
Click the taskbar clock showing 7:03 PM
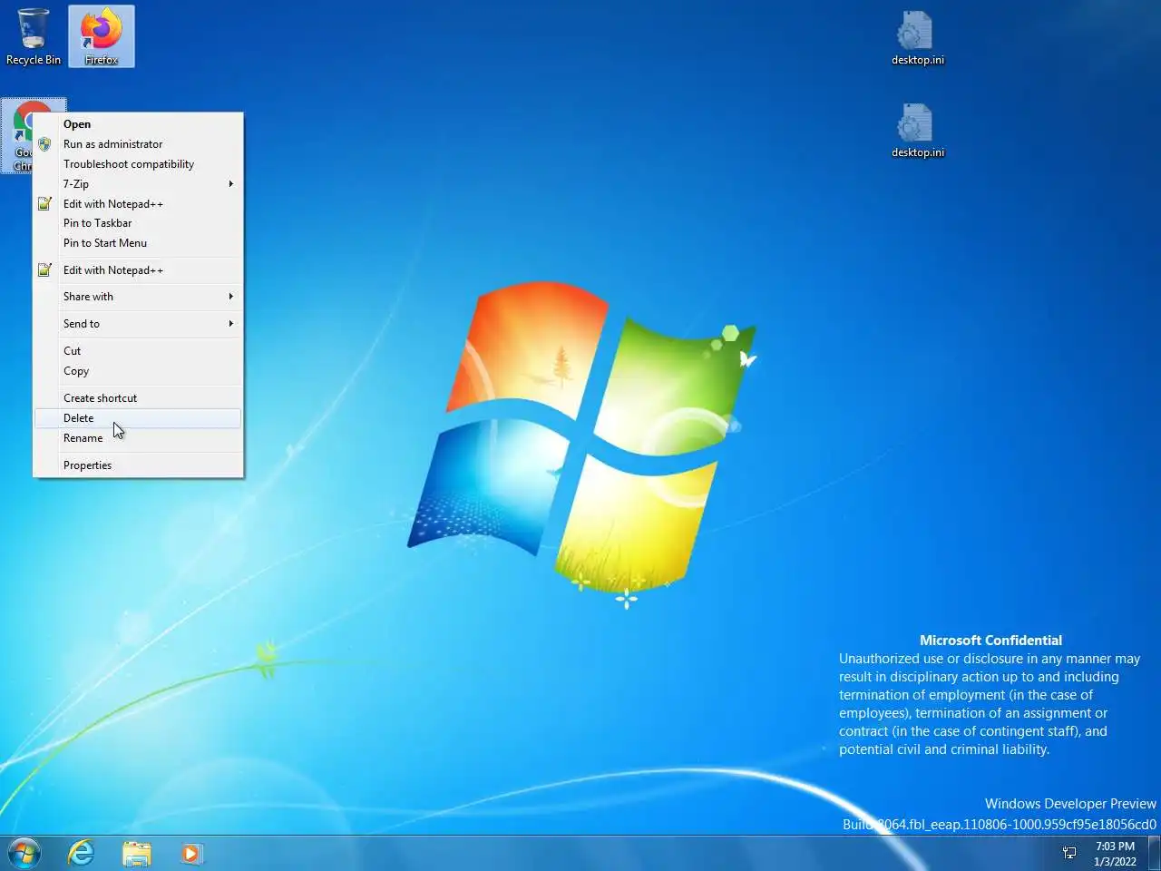(x=1115, y=854)
